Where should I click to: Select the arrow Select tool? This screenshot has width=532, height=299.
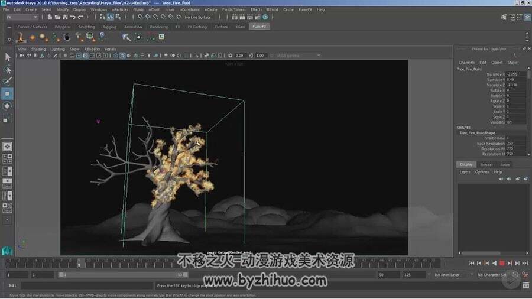tap(8, 57)
